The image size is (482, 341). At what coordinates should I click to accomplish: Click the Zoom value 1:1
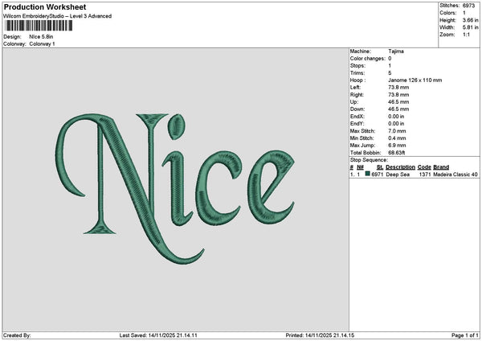(466, 35)
